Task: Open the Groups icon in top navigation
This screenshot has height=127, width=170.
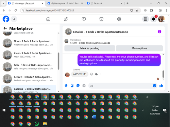Action: click(x=119, y=19)
